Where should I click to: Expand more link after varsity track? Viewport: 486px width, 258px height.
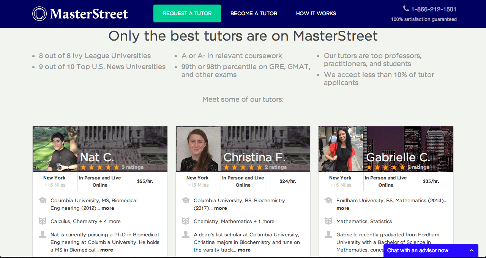click(244, 250)
